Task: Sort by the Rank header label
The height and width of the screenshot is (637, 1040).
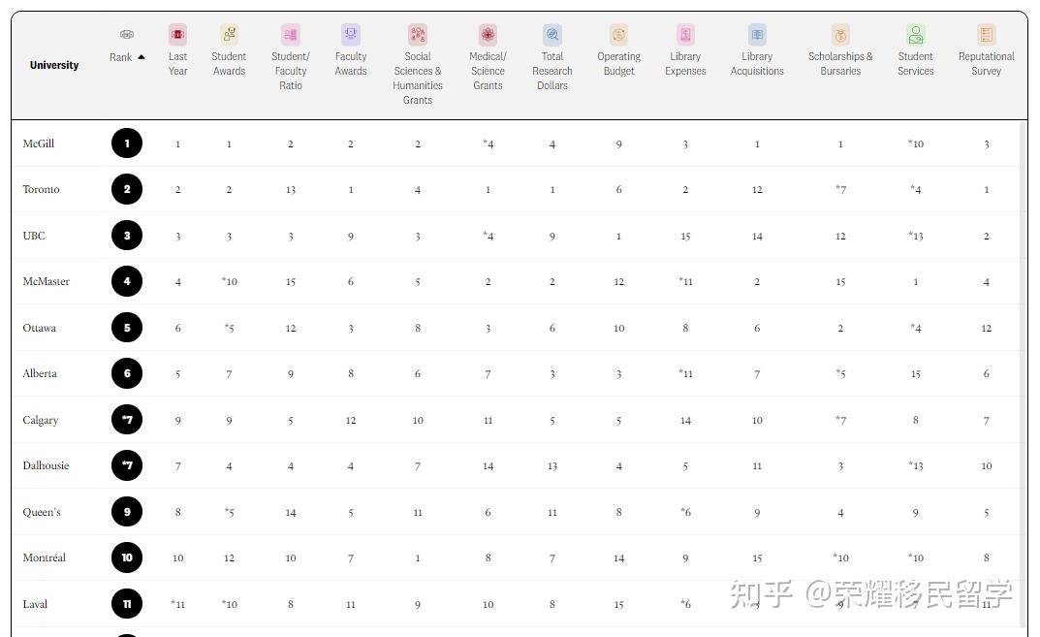Action: click(121, 57)
